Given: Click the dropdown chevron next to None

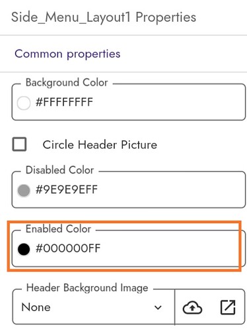Looking at the screenshot, I should (x=158, y=307).
